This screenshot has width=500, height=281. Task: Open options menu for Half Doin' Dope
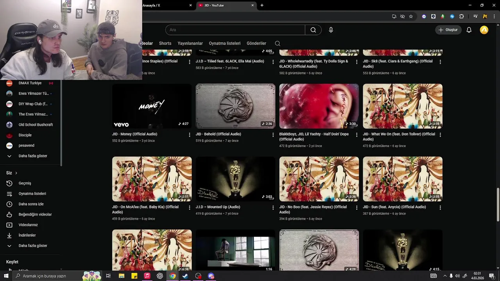pyautogui.click(x=357, y=135)
